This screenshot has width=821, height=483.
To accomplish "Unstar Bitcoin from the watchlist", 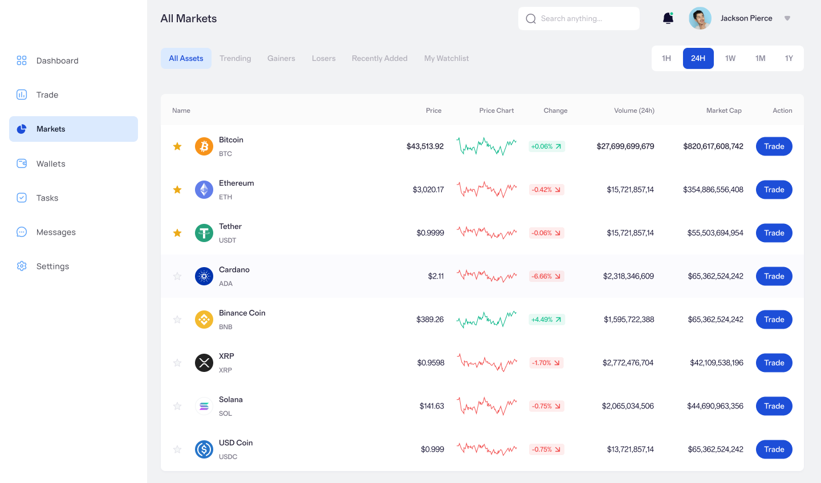I will click(177, 146).
